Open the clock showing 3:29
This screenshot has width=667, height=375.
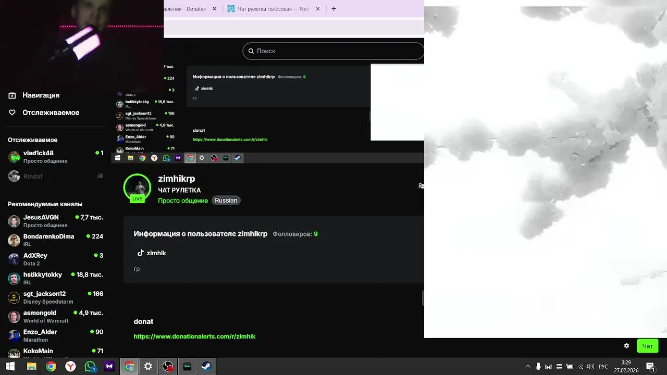click(x=626, y=367)
